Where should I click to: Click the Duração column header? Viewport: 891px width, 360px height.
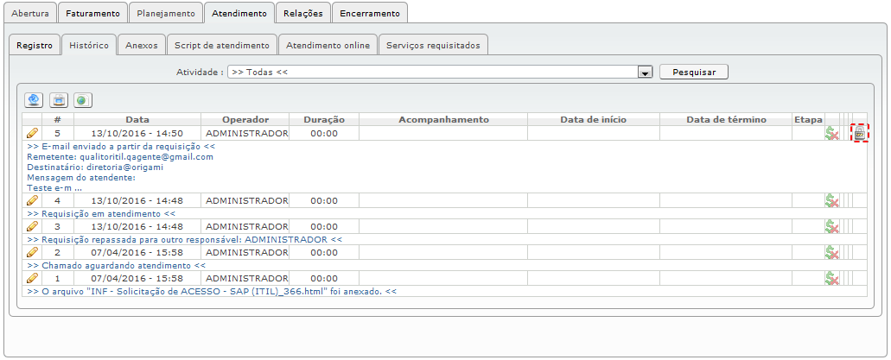[x=324, y=119]
